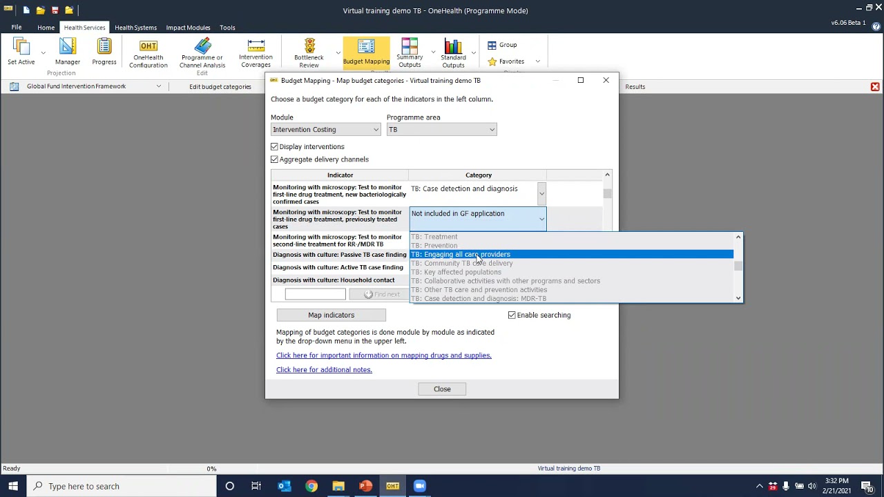Select TB: Key affected populations
This screenshot has width=884, height=497.
pyautogui.click(x=572, y=273)
